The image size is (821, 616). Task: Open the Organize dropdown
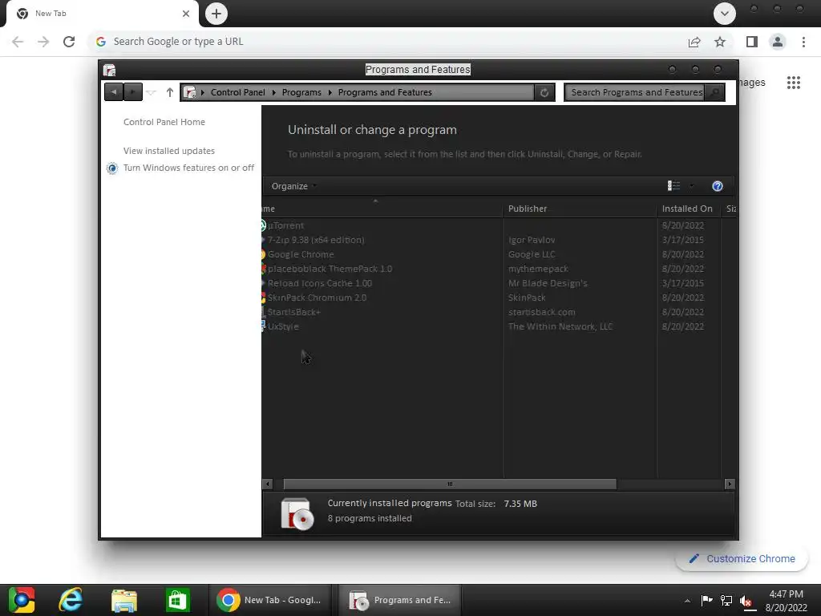coord(293,186)
